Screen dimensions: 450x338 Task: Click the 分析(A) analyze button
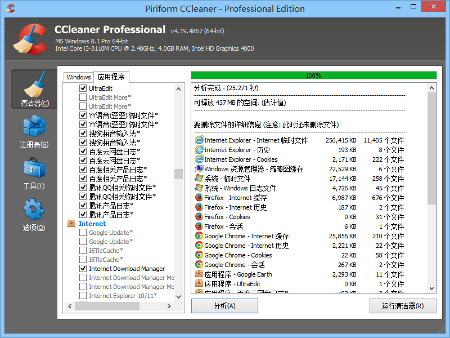[224, 306]
